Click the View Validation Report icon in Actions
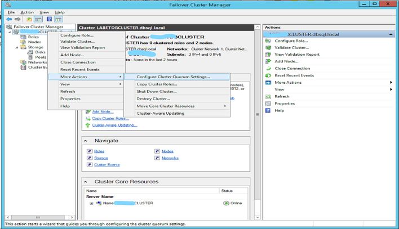The width and height of the screenshot is (399, 229). [268, 55]
